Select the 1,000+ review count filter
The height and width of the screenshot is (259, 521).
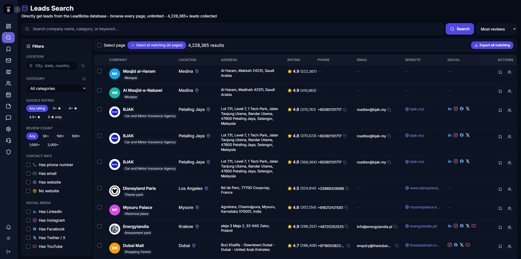(x=34, y=145)
